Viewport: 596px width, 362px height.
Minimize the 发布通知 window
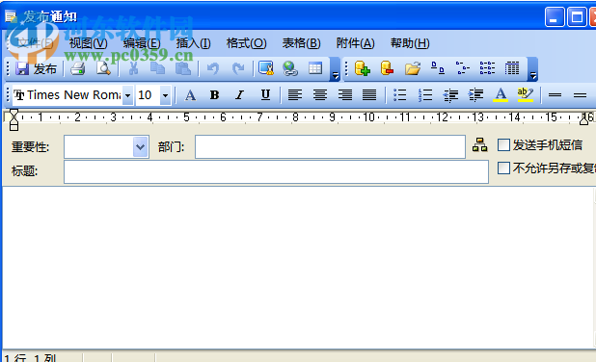click(554, 17)
